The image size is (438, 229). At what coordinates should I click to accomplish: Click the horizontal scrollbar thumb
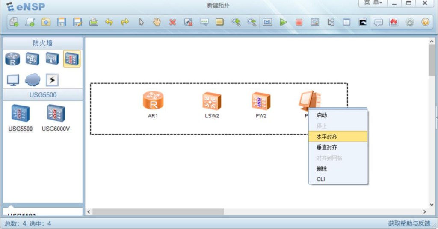coord(158,212)
